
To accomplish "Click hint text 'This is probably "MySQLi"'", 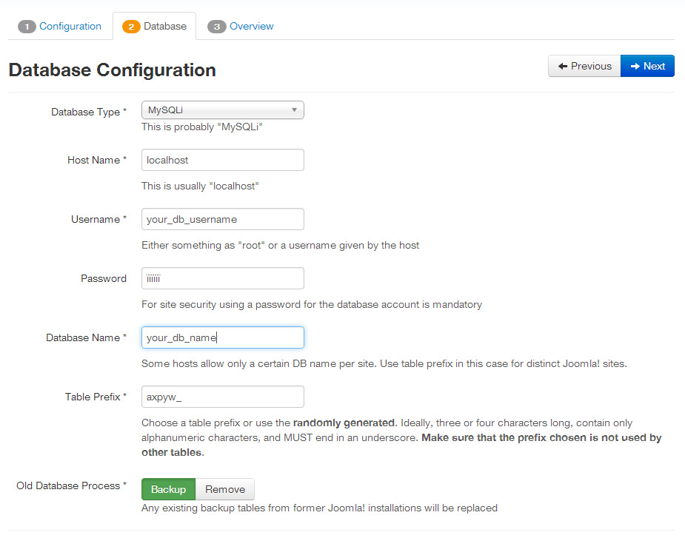I will coord(202,127).
